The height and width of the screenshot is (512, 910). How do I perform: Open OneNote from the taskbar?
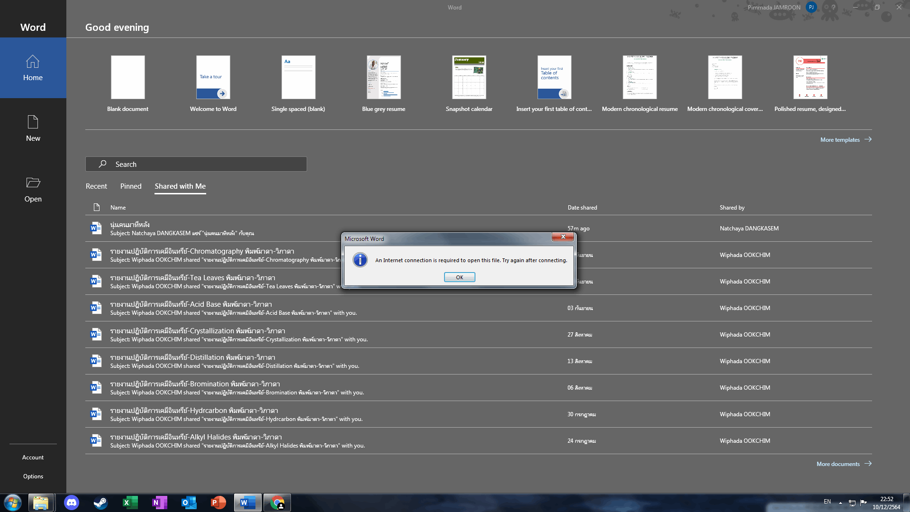point(159,503)
